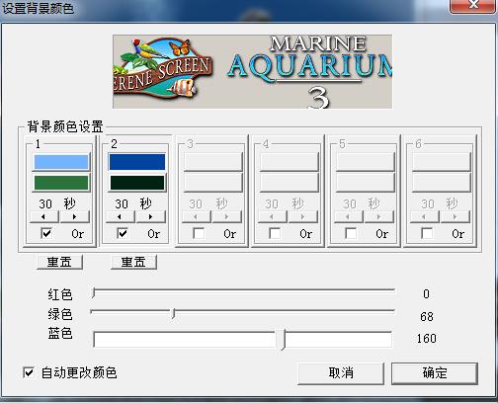The height and width of the screenshot is (403, 498).
Task: Enable the On checkbox in slot 4
Action: pos(275,233)
